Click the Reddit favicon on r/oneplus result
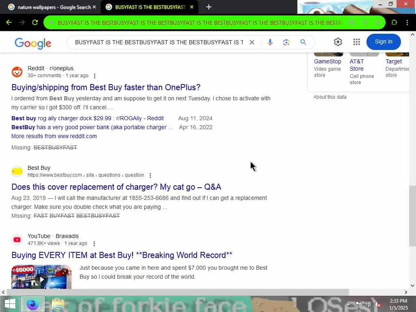416x312 pixels. 17,72
